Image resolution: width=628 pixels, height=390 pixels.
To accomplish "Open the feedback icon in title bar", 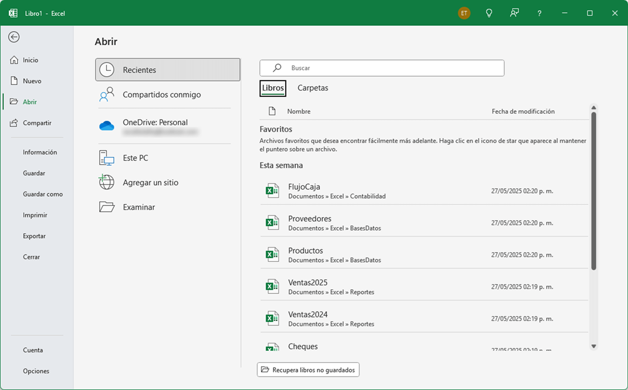I will coord(514,13).
